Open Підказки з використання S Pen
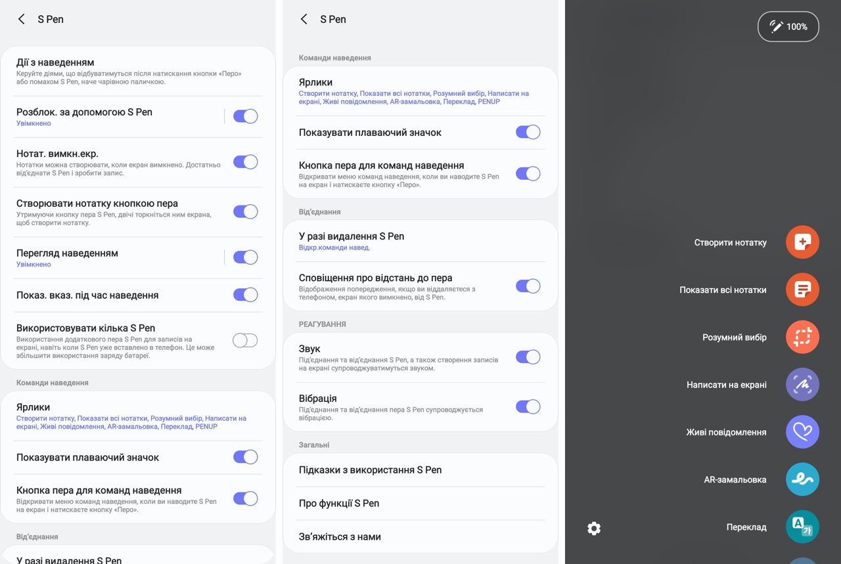Viewport: 841px width, 564px height. [x=420, y=469]
